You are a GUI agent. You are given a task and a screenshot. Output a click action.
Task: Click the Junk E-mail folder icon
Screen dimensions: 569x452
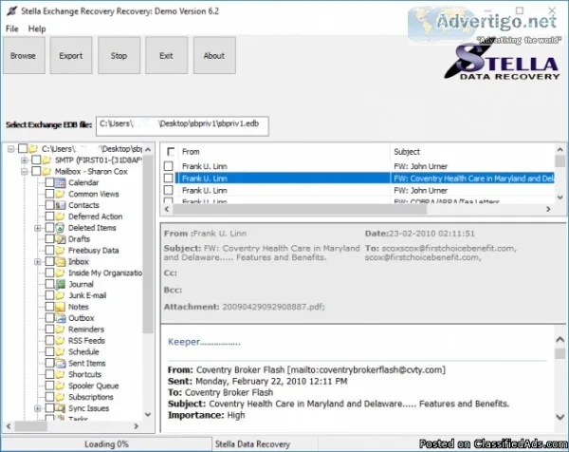pyautogui.click(x=61, y=295)
